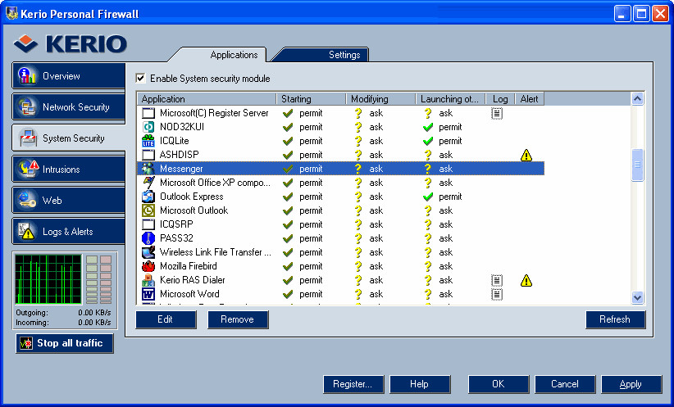Click the log icon for Microsoft Word
This screenshot has width=674, height=407.
(x=497, y=294)
